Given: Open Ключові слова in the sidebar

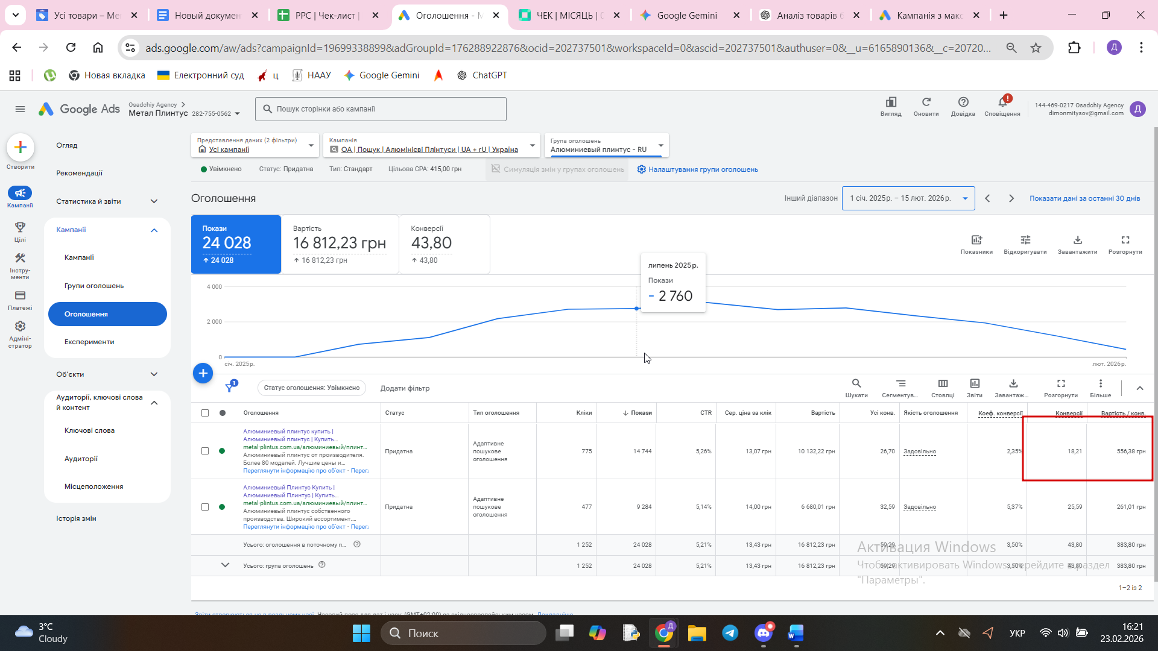Looking at the screenshot, I should 89,430.
